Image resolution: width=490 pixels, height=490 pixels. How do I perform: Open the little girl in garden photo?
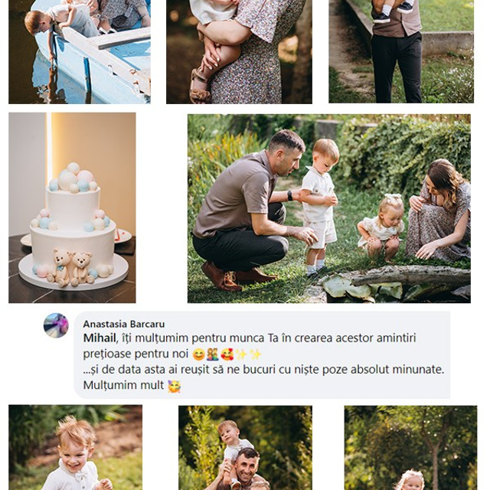pyautogui.click(x=410, y=448)
